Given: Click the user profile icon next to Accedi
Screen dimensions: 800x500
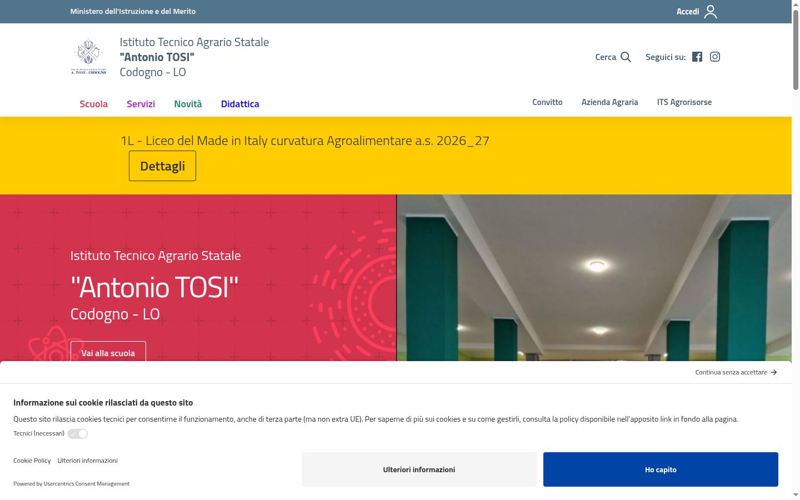Looking at the screenshot, I should (711, 12).
